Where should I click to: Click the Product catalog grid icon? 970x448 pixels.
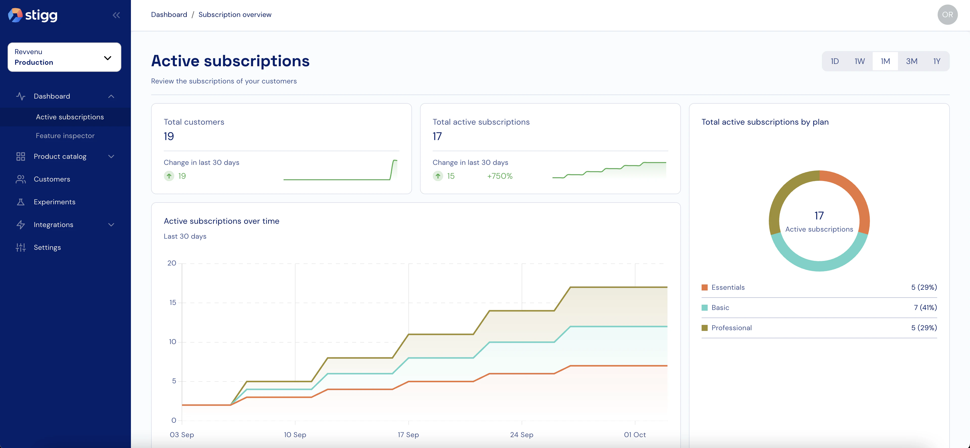click(x=21, y=156)
